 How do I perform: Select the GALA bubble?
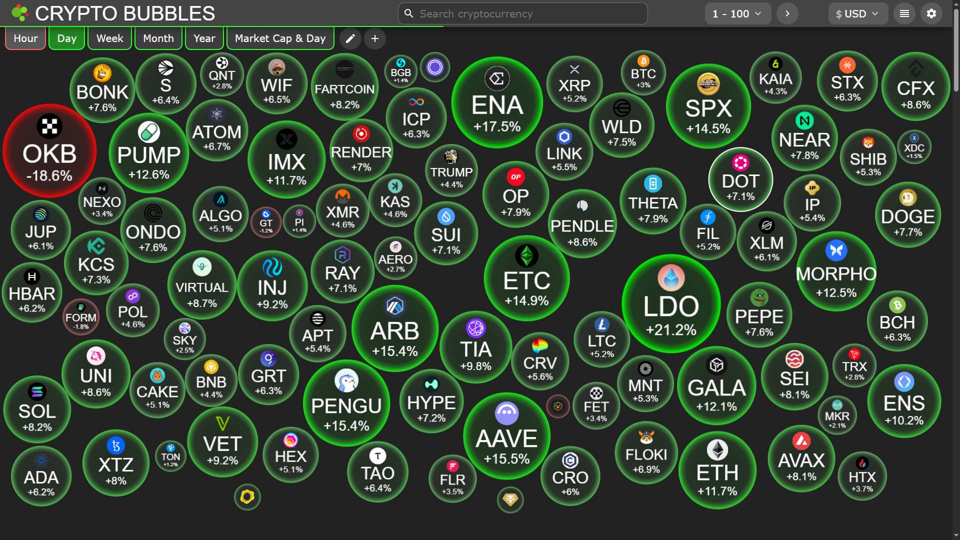pos(716,385)
